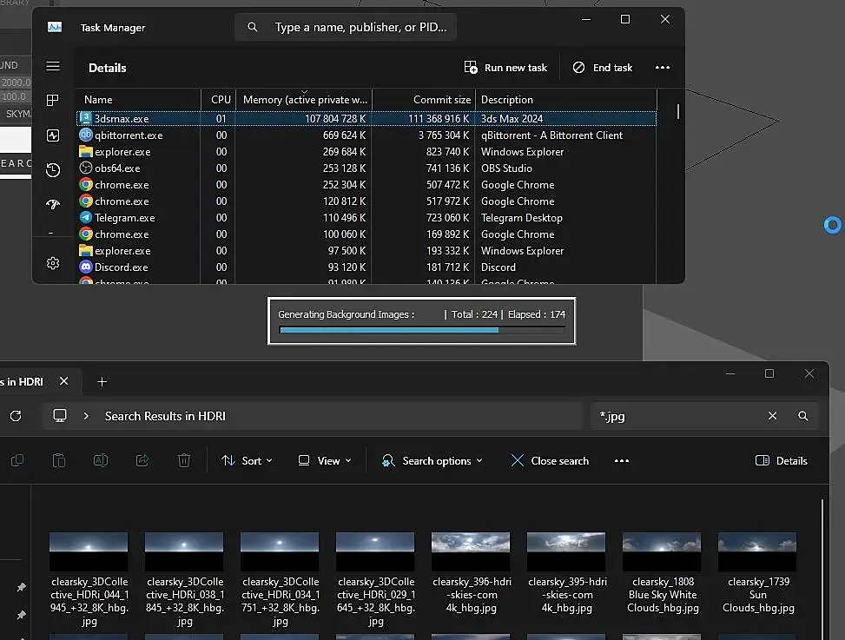Click the Task Manager search magnifier icon
This screenshot has height=640, width=845.
[x=252, y=27]
